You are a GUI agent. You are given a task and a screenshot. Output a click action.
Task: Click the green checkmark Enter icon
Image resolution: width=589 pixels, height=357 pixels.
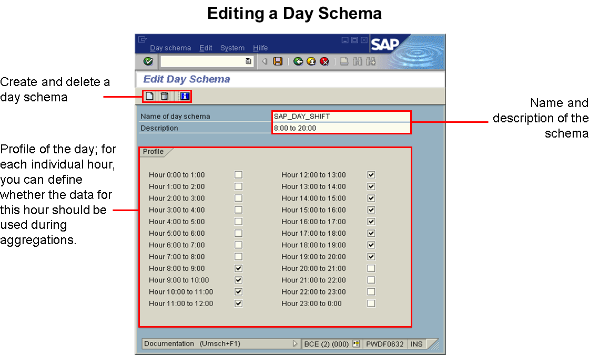click(148, 61)
